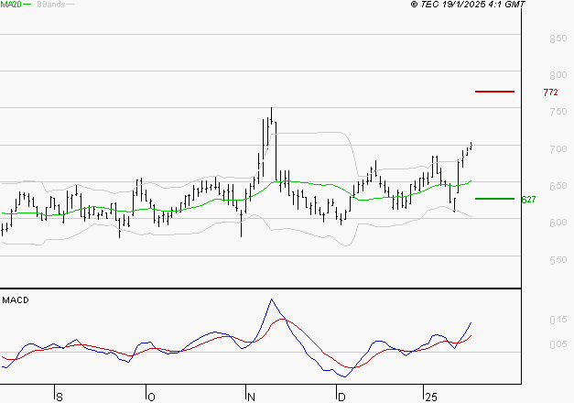
Task: Click the MA20 legend label
Action: coord(11,5)
